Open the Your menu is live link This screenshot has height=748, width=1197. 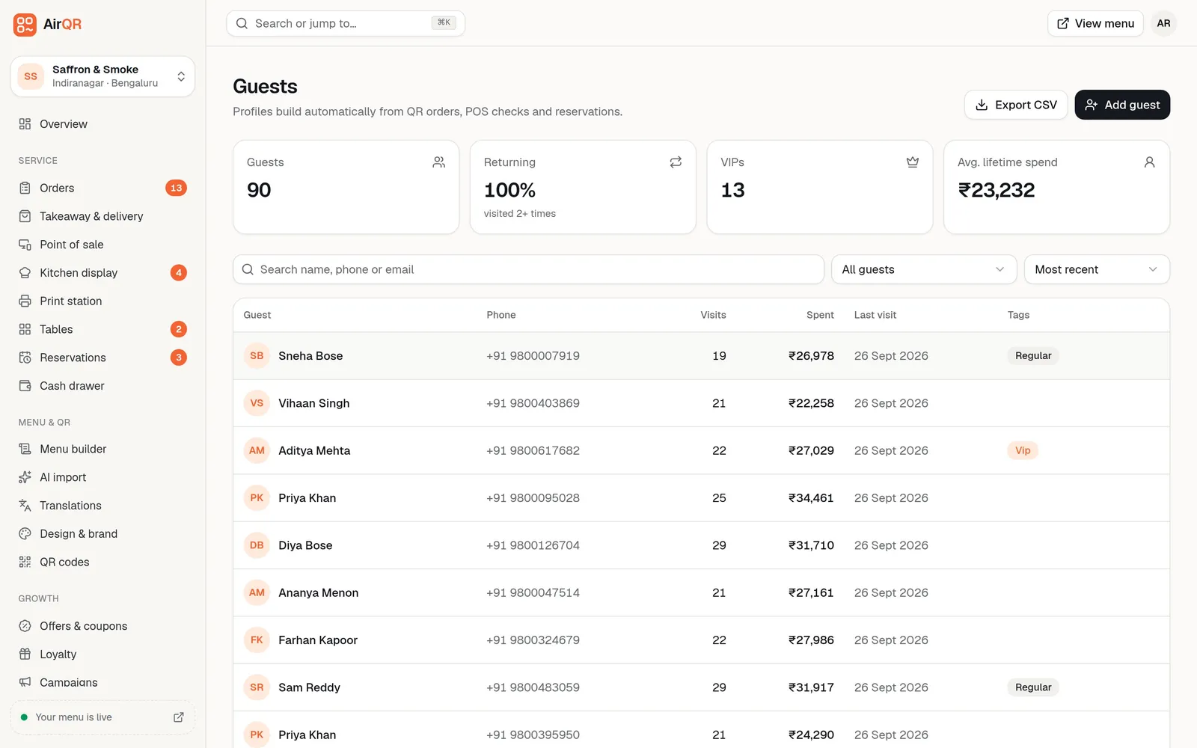(x=102, y=717)
